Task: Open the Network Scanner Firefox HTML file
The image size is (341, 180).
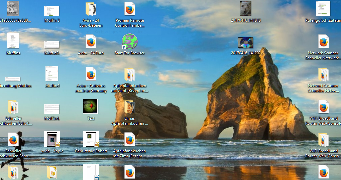Action: [x=323, y=42]
